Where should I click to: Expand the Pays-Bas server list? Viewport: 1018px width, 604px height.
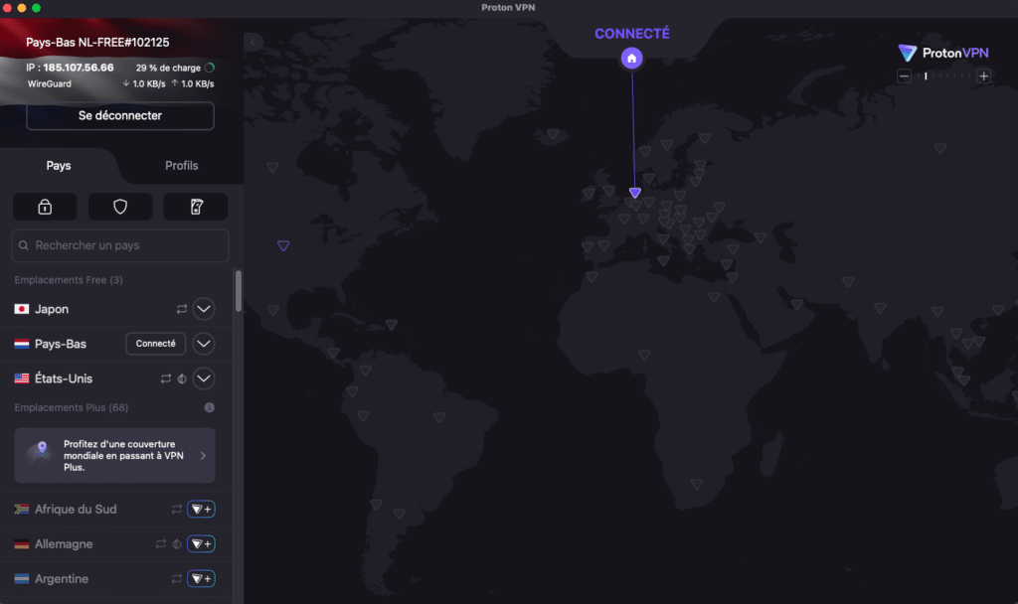203,344
